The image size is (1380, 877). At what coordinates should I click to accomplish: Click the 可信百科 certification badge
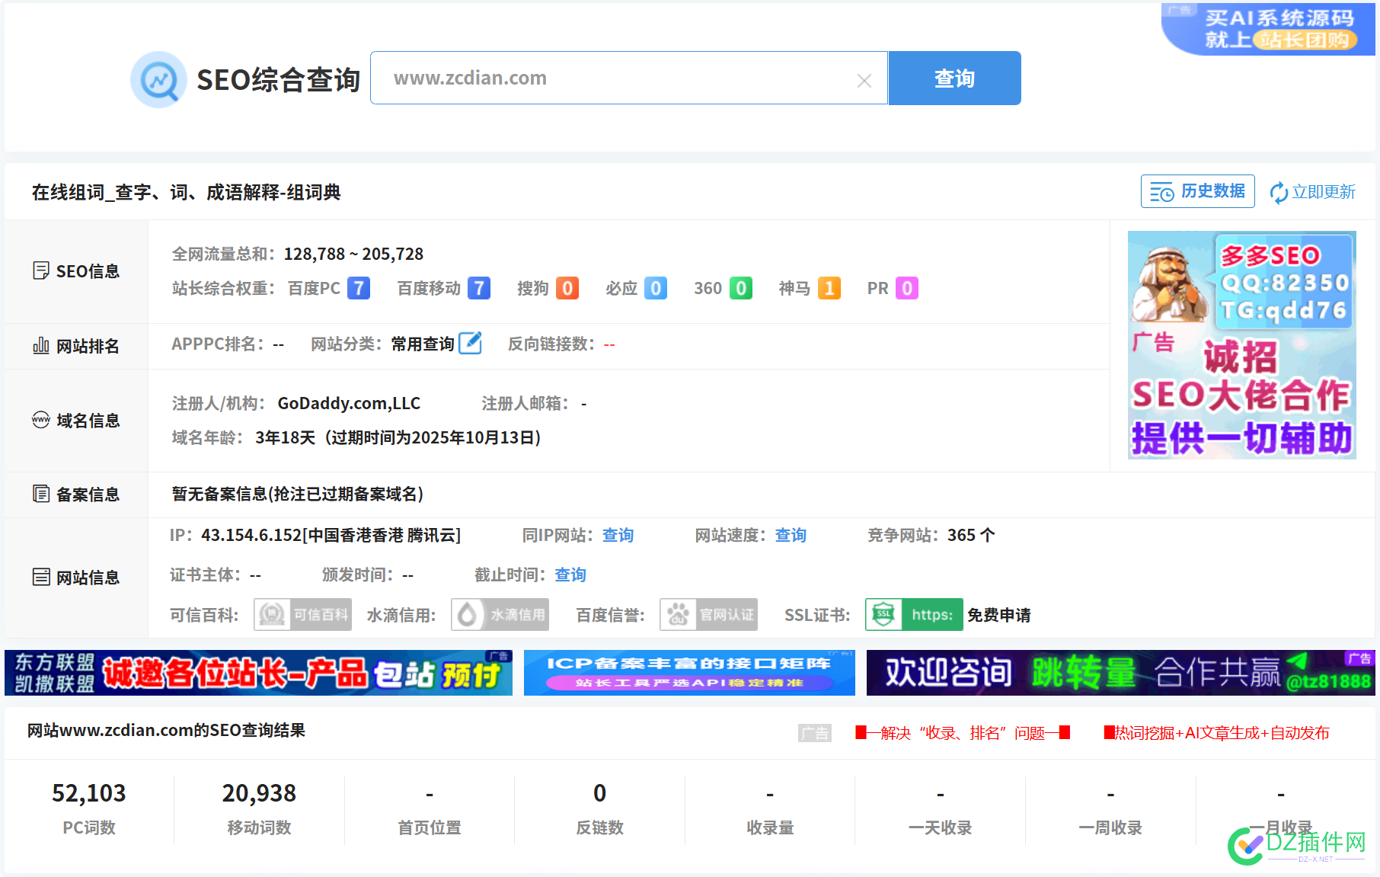[x=302, y=615]
